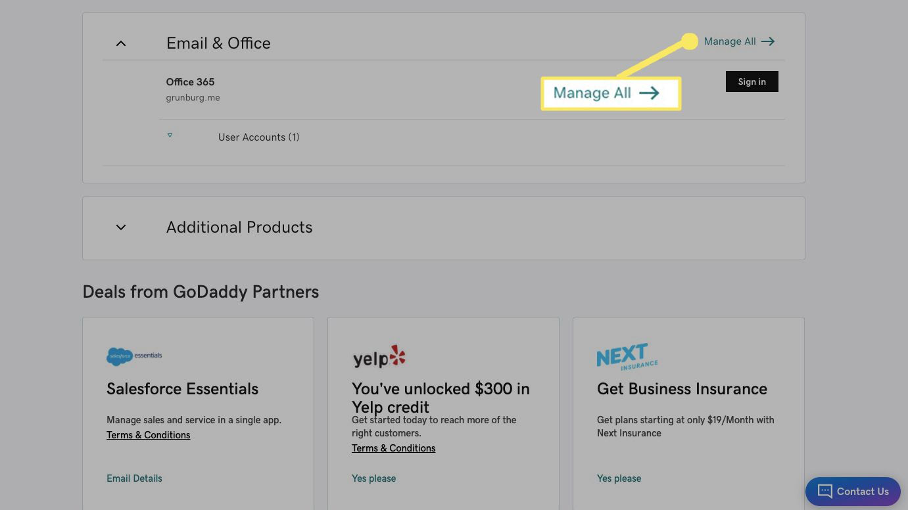
Task: Open Yelp Terms & Conditions link
Action: click(393, 448)
